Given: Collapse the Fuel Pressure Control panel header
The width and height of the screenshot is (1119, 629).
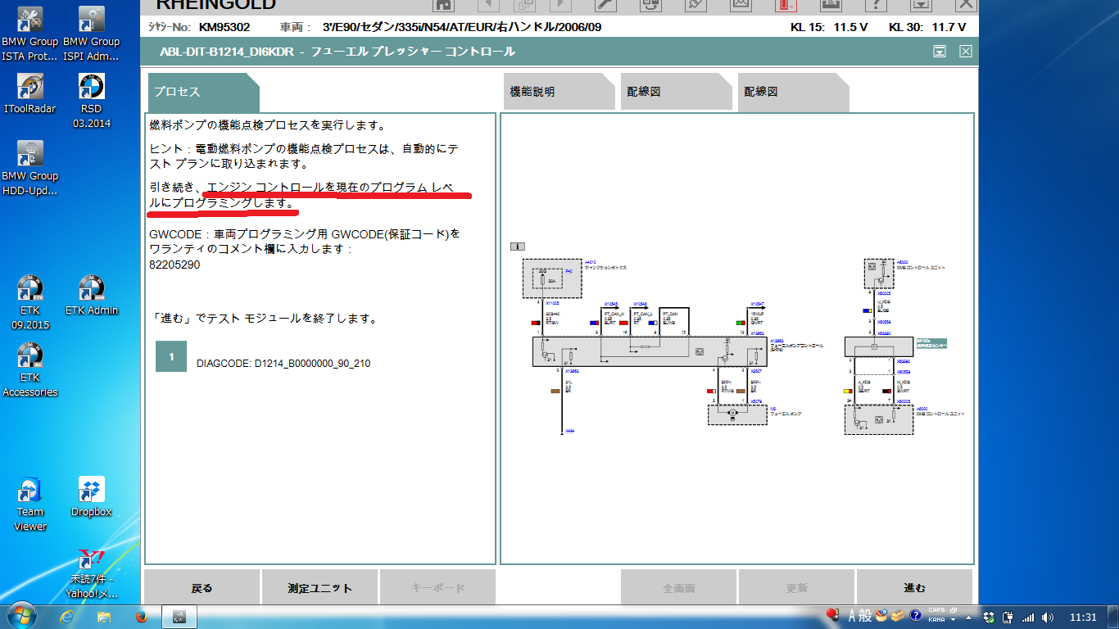Looking at the screenshot, I should point(940,52).
